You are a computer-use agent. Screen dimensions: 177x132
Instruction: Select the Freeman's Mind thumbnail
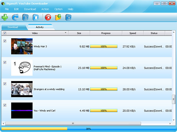[22, 68]
